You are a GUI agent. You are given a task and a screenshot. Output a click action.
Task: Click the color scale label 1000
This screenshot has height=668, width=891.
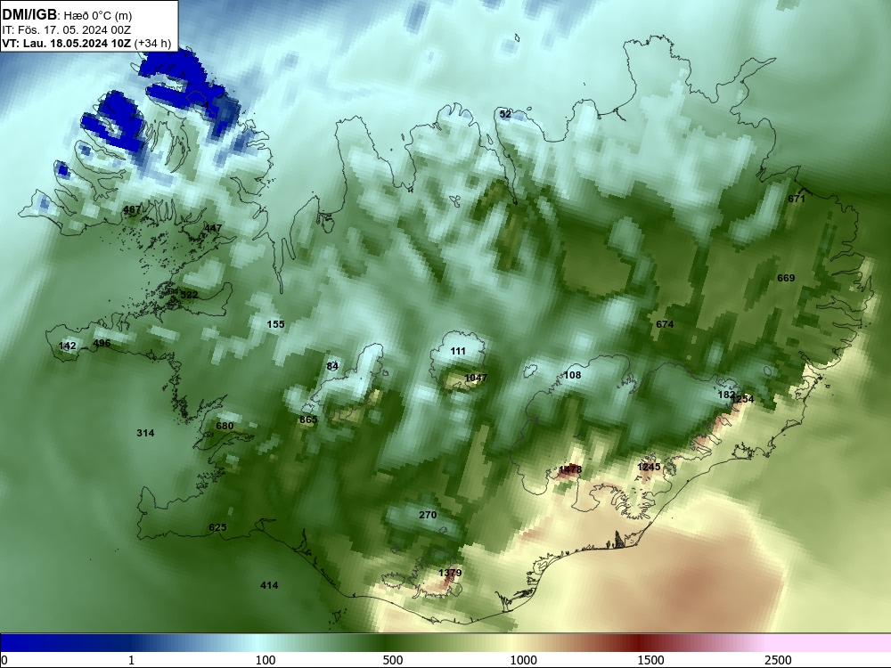click(523, 660)
